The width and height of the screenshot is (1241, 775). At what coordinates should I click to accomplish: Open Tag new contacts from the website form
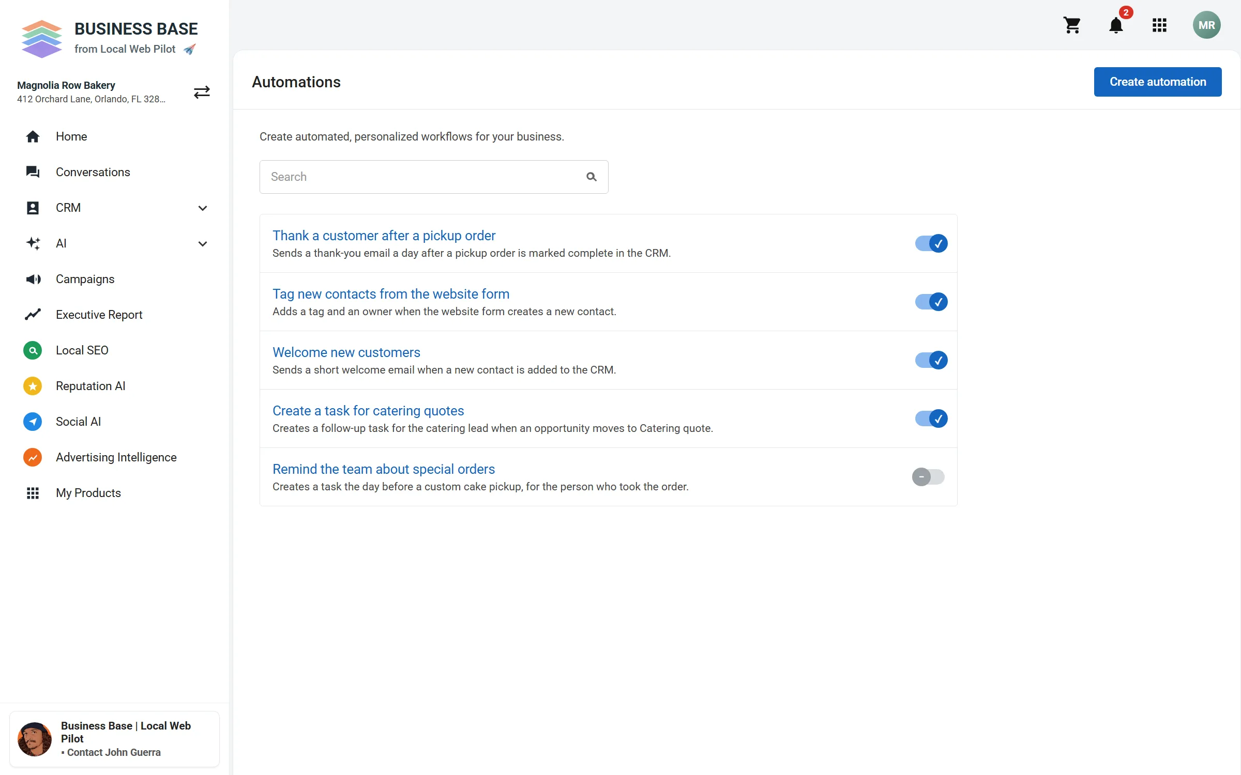[391, 294]
